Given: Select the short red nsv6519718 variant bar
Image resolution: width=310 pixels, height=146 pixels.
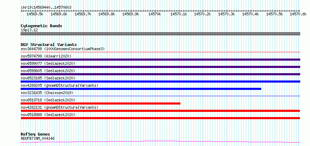Looking at the screenshot, I should pyautogui.click(x=100, y=103).
